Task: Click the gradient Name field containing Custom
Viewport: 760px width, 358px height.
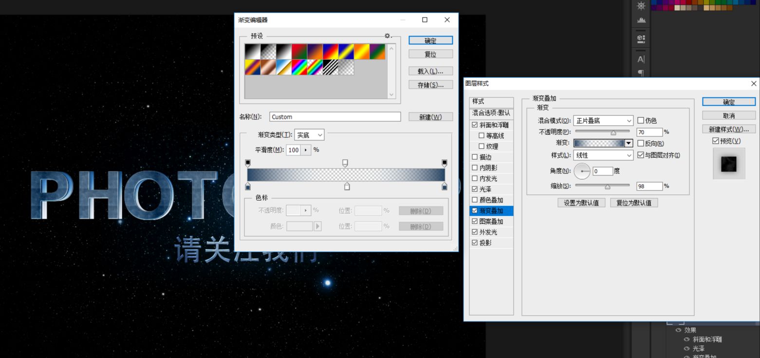Action: [x=335, y=117]
